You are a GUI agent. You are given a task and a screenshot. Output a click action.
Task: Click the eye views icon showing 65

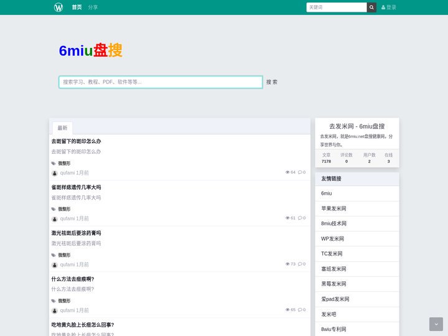[287, 309]
